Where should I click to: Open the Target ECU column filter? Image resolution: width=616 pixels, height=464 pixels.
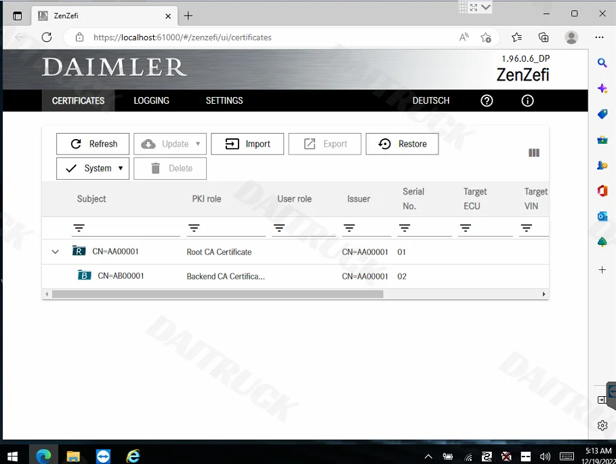(466, 228)
